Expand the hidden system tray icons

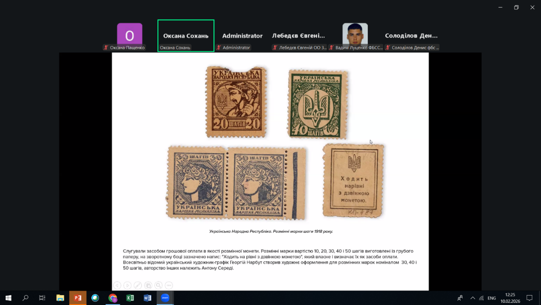point(473,298)
